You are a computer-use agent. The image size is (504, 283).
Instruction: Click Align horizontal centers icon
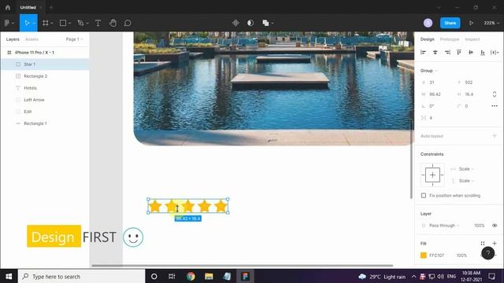click(x=435, y=53)
